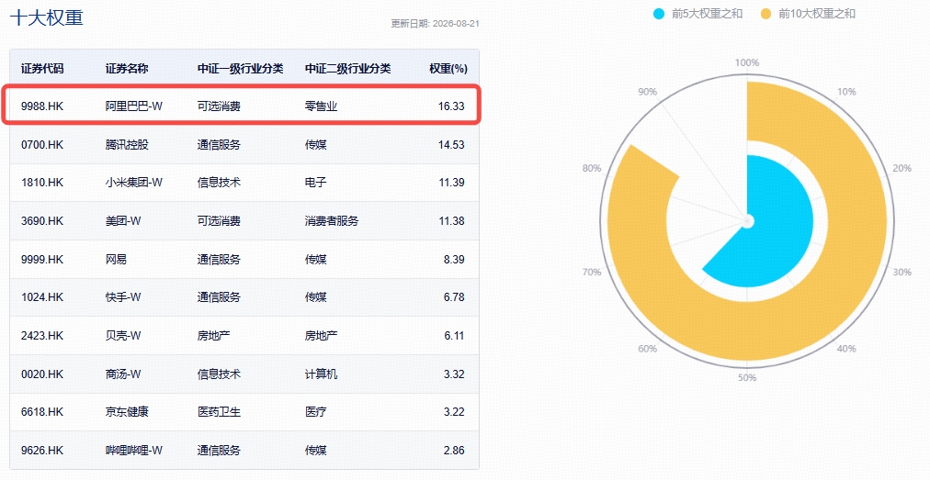Screen dimensions: 930x480
Task: Click the 中证二级行业分类 column header
Action: [347, 68]
